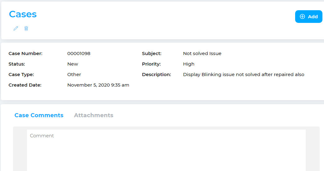This screenshot has width=324, height=171.
Task: Click the pencil edit icon under Cases
Action: click(x=16, y=28)
